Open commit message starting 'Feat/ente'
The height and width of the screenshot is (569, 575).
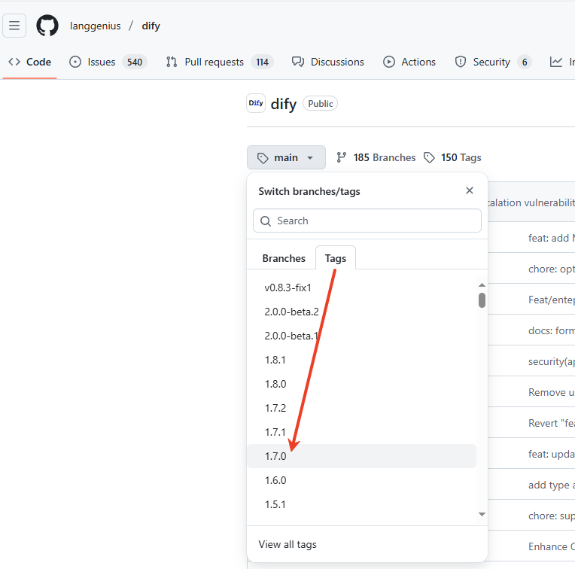[551, 300]
